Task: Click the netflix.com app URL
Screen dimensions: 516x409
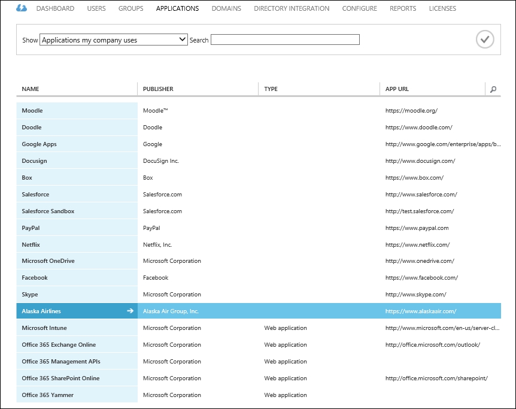Action: pyautogui.click(x=418, y=245)
